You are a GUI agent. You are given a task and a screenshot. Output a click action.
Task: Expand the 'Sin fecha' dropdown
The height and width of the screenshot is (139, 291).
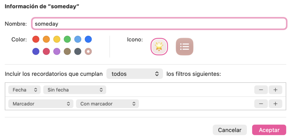75,90
